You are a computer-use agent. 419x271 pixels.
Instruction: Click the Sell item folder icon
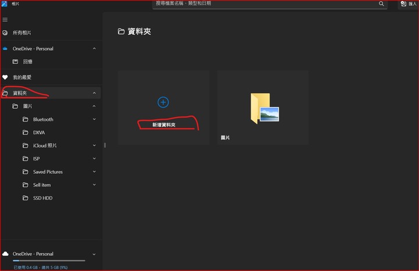(26, 185)
